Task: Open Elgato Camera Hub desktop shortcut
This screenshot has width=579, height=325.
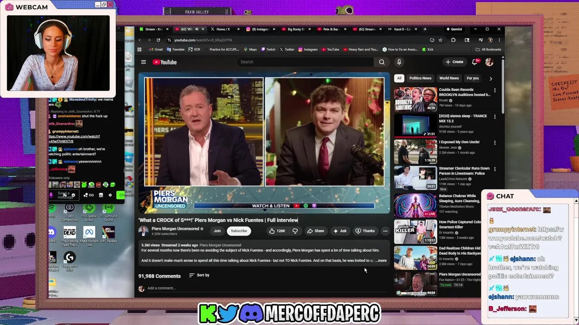Action: tap(70, 211)
